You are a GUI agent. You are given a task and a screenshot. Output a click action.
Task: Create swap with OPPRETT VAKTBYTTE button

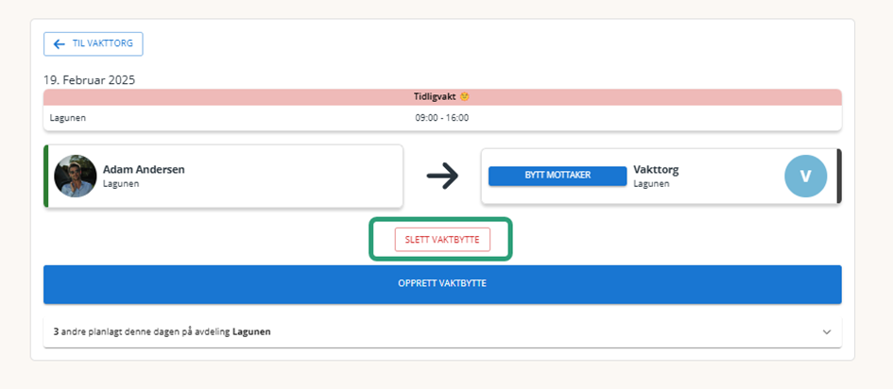(x=442, y=284)
